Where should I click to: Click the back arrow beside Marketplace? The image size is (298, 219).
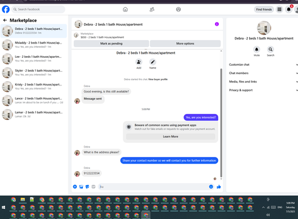point(5,20)
